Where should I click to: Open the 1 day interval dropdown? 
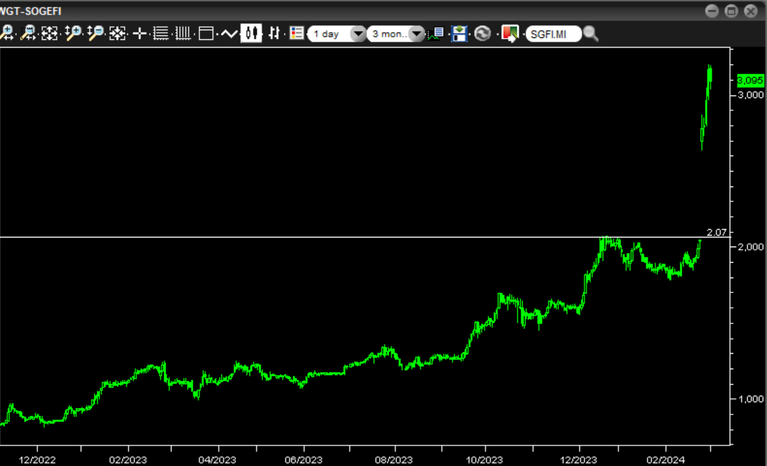click(x=337, y=34)
